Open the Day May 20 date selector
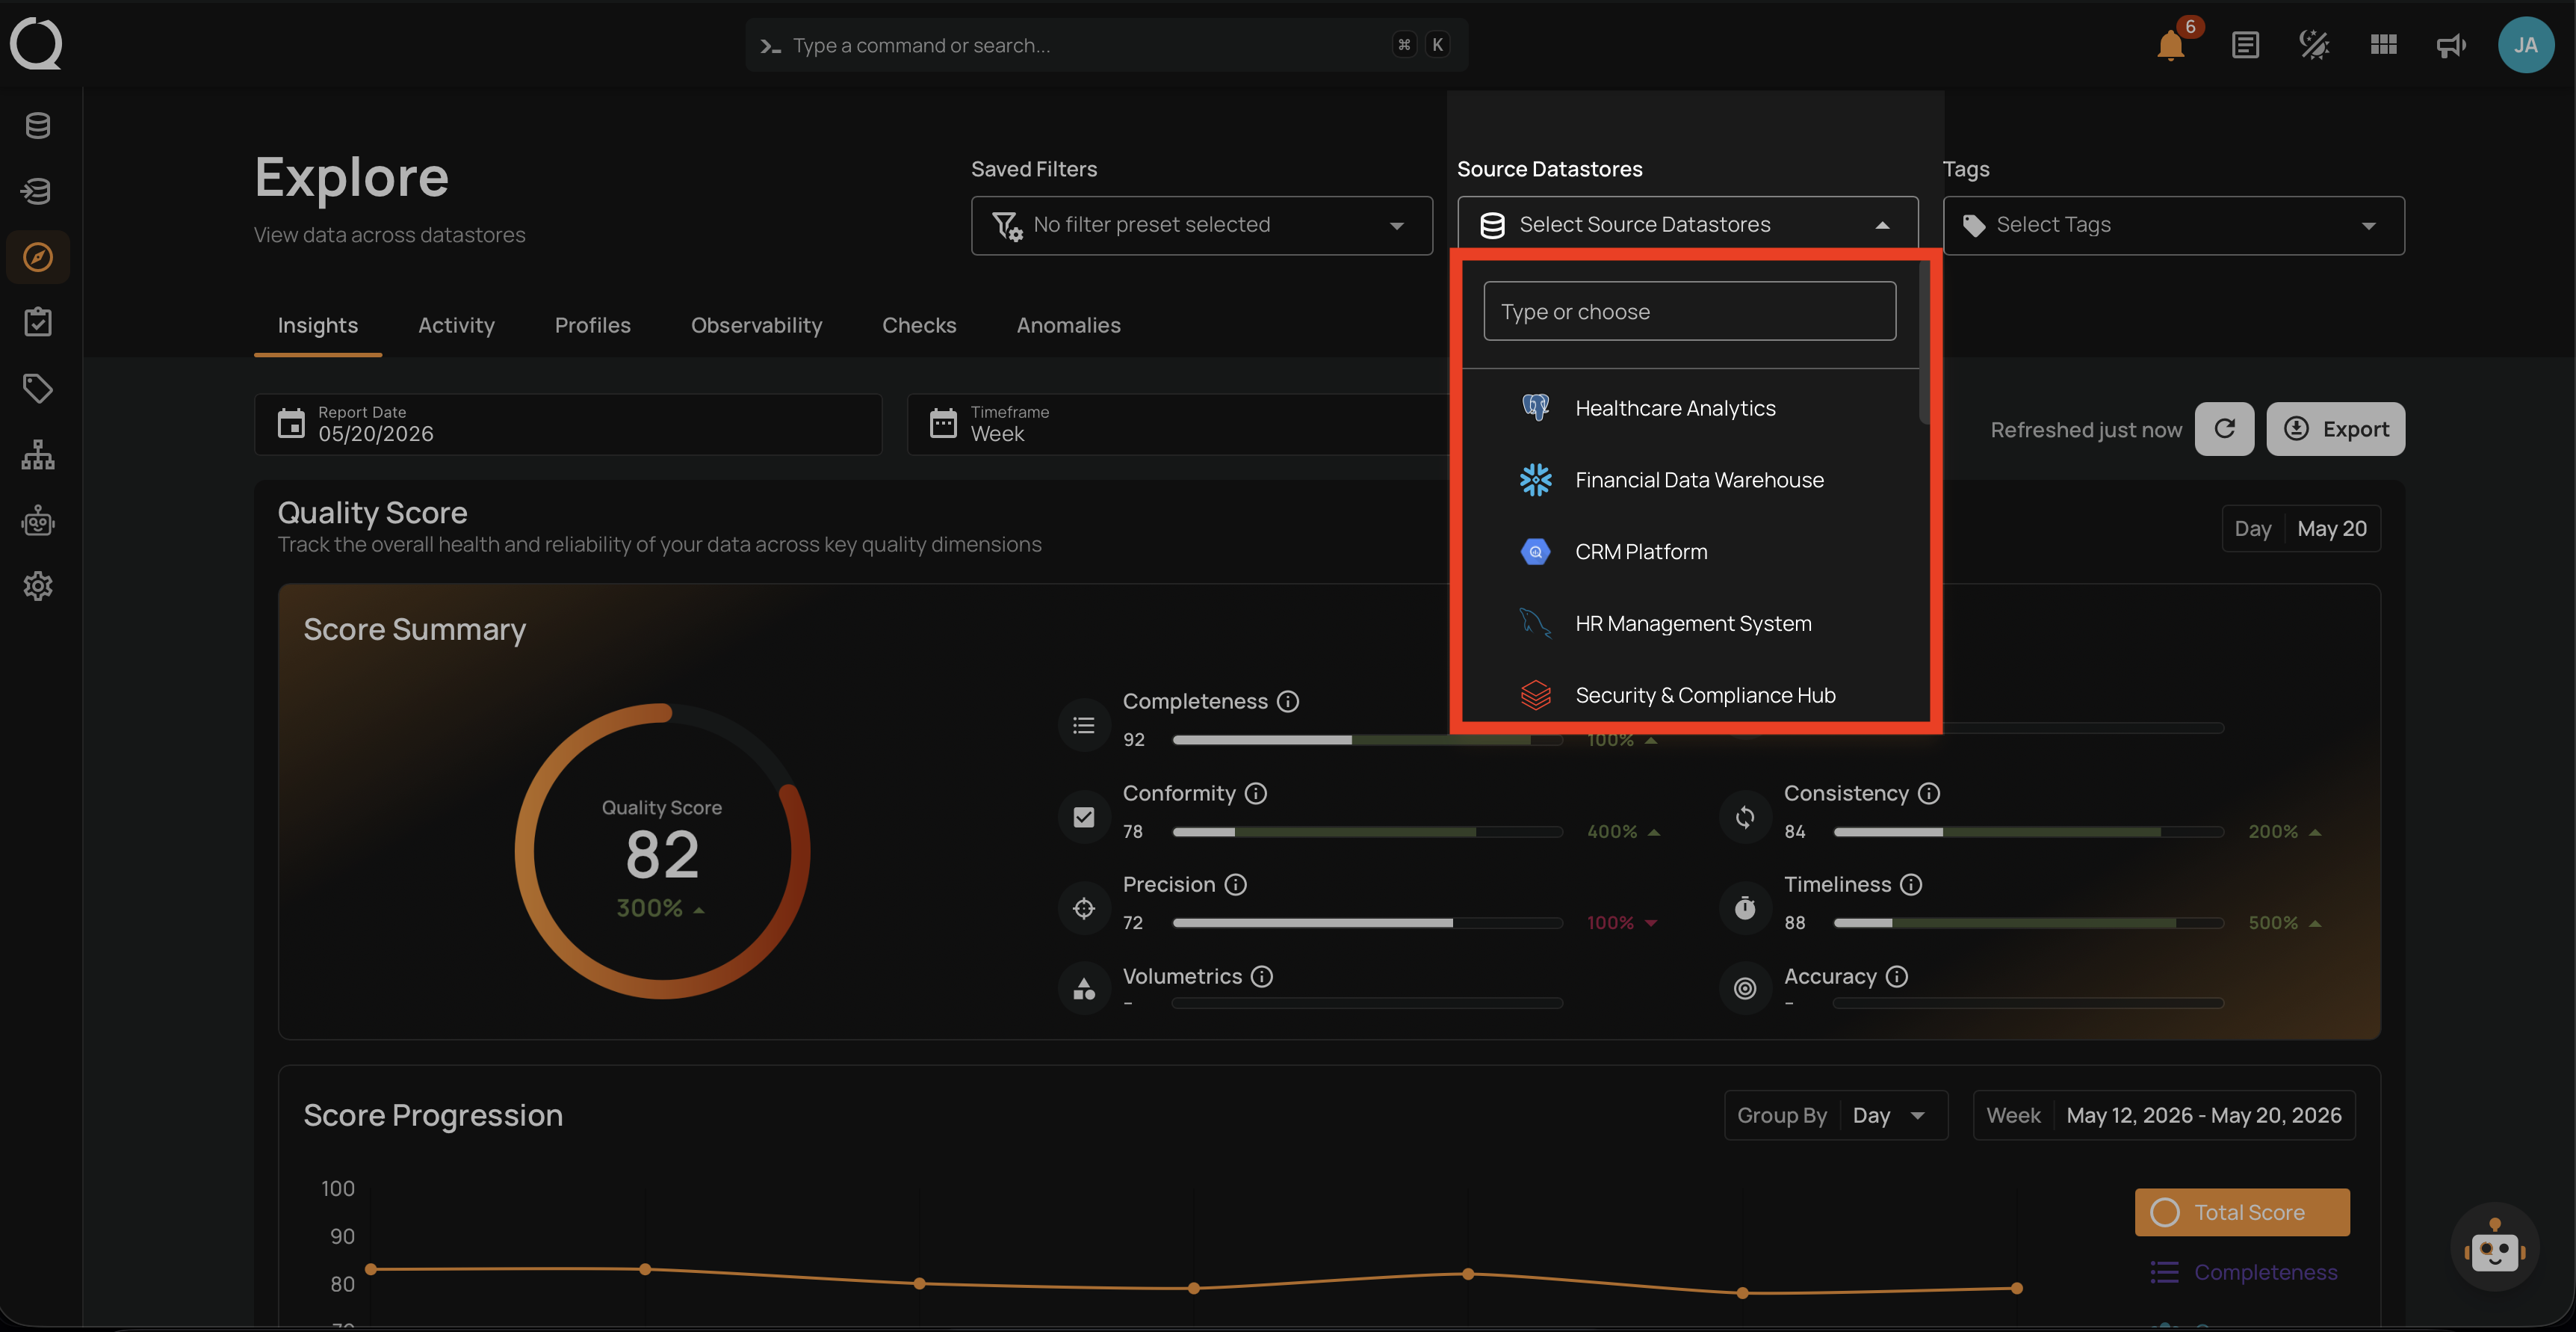 2300,529
